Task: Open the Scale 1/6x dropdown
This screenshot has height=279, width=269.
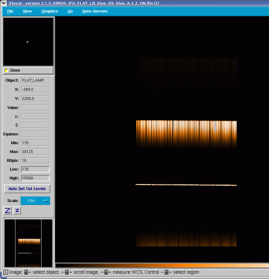Action: point(35,201)
